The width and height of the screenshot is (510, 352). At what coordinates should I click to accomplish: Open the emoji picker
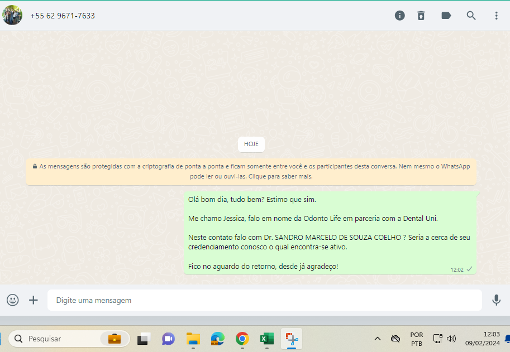pos(13,300)
